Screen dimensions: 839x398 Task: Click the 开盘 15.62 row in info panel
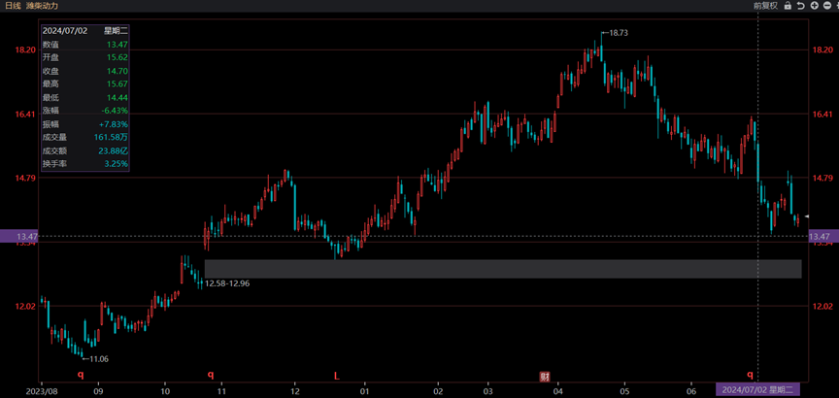pyautogui.click(x=85, y=57)
